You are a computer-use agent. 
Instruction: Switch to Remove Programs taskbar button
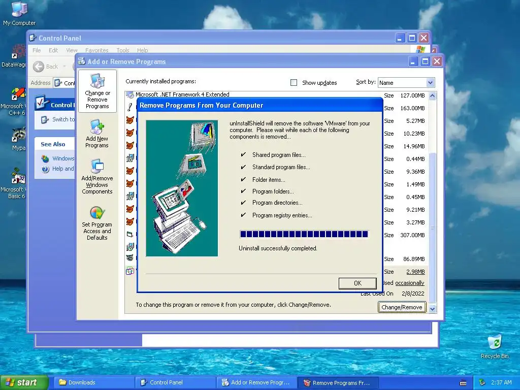(338, 382)
